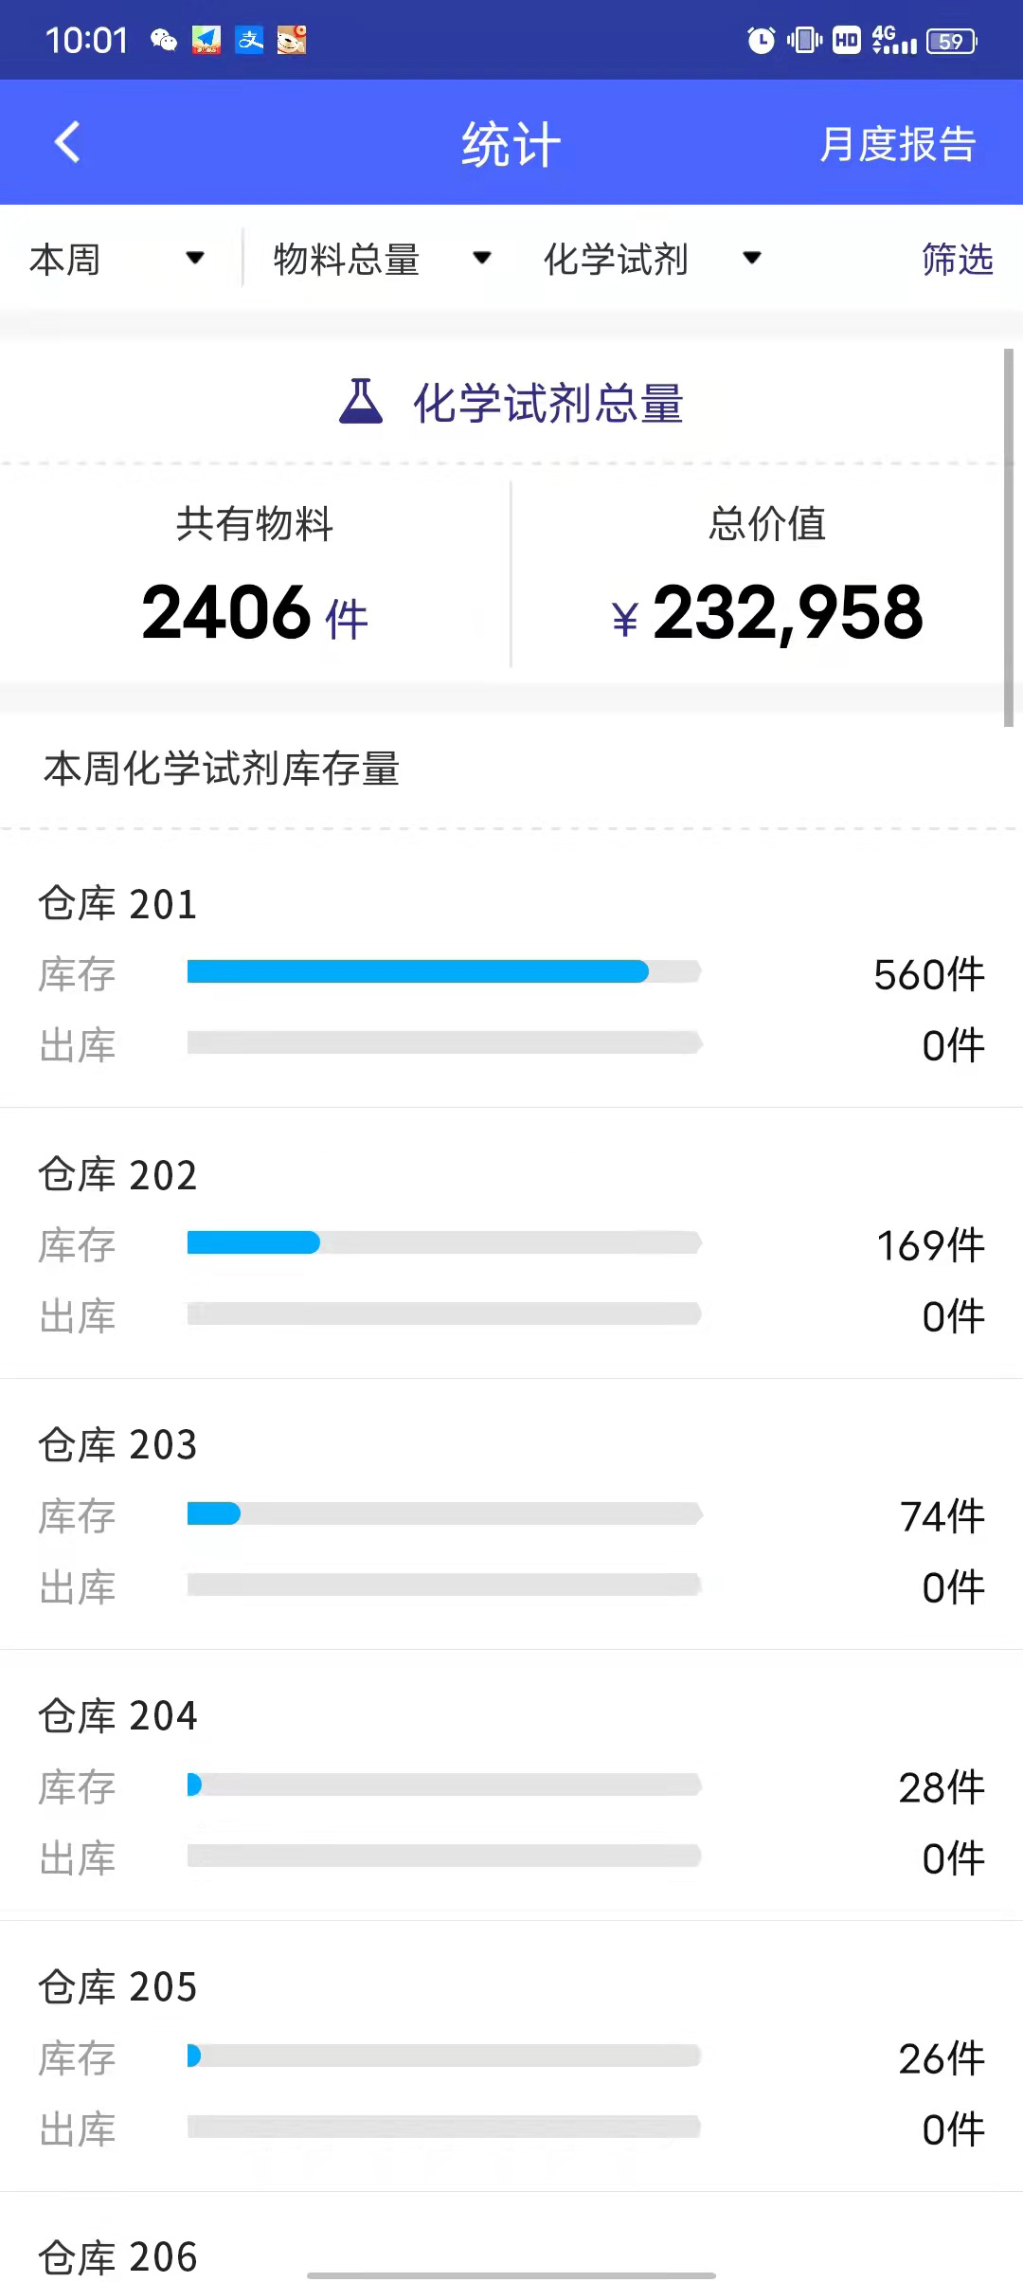Tap the flask icon beside 化学试剂总量
This screenshot has width=1023, height=2282.
(361, 402)
